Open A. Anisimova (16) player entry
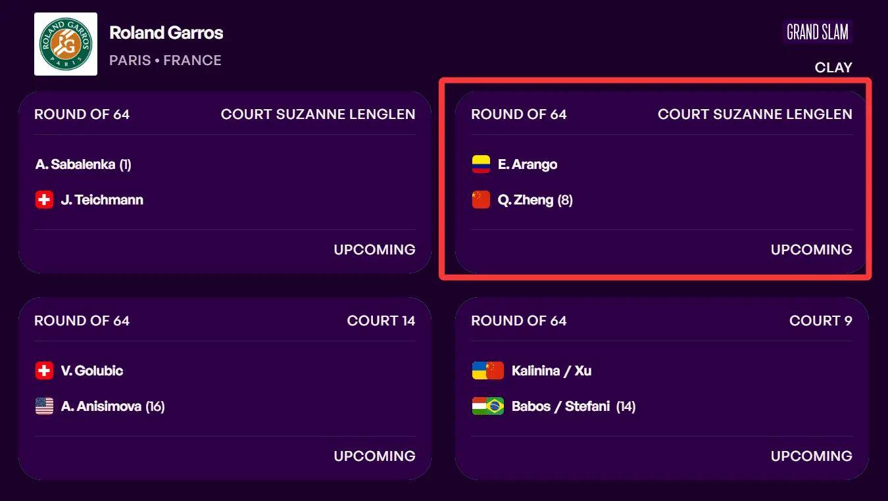This screenshot has width=888, height=501. click(x=113, y=406)
